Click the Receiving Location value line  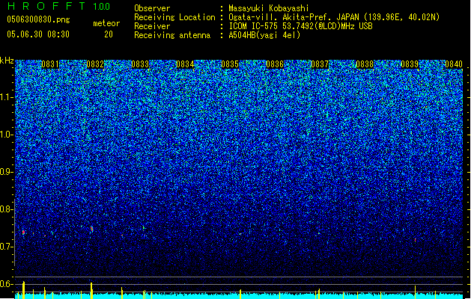tap(334, 17)
